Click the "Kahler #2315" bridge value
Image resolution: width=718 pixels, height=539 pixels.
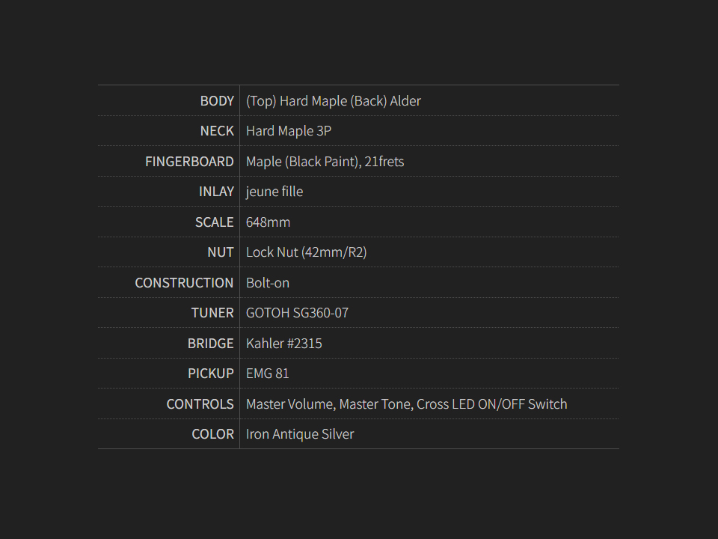point(284,344)
